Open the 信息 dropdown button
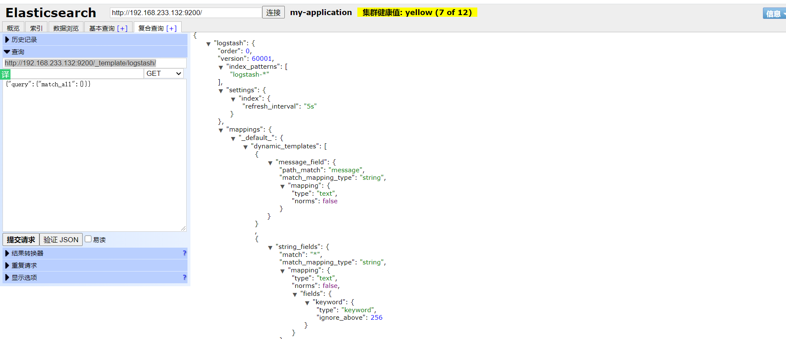This screenshot has width=786, height=339. (x=774, y=13)
